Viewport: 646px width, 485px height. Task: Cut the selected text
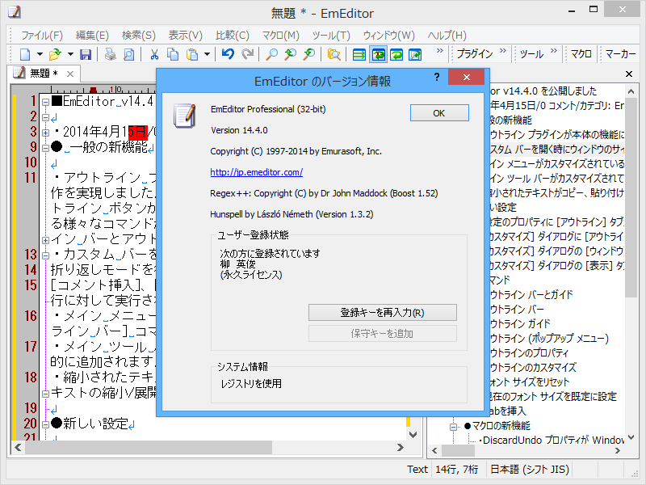point(153,54)
